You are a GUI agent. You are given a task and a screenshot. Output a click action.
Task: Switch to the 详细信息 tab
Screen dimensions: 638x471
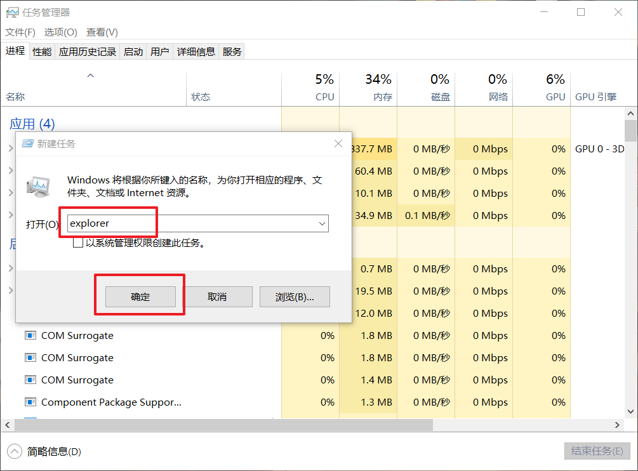click(196, 52)
